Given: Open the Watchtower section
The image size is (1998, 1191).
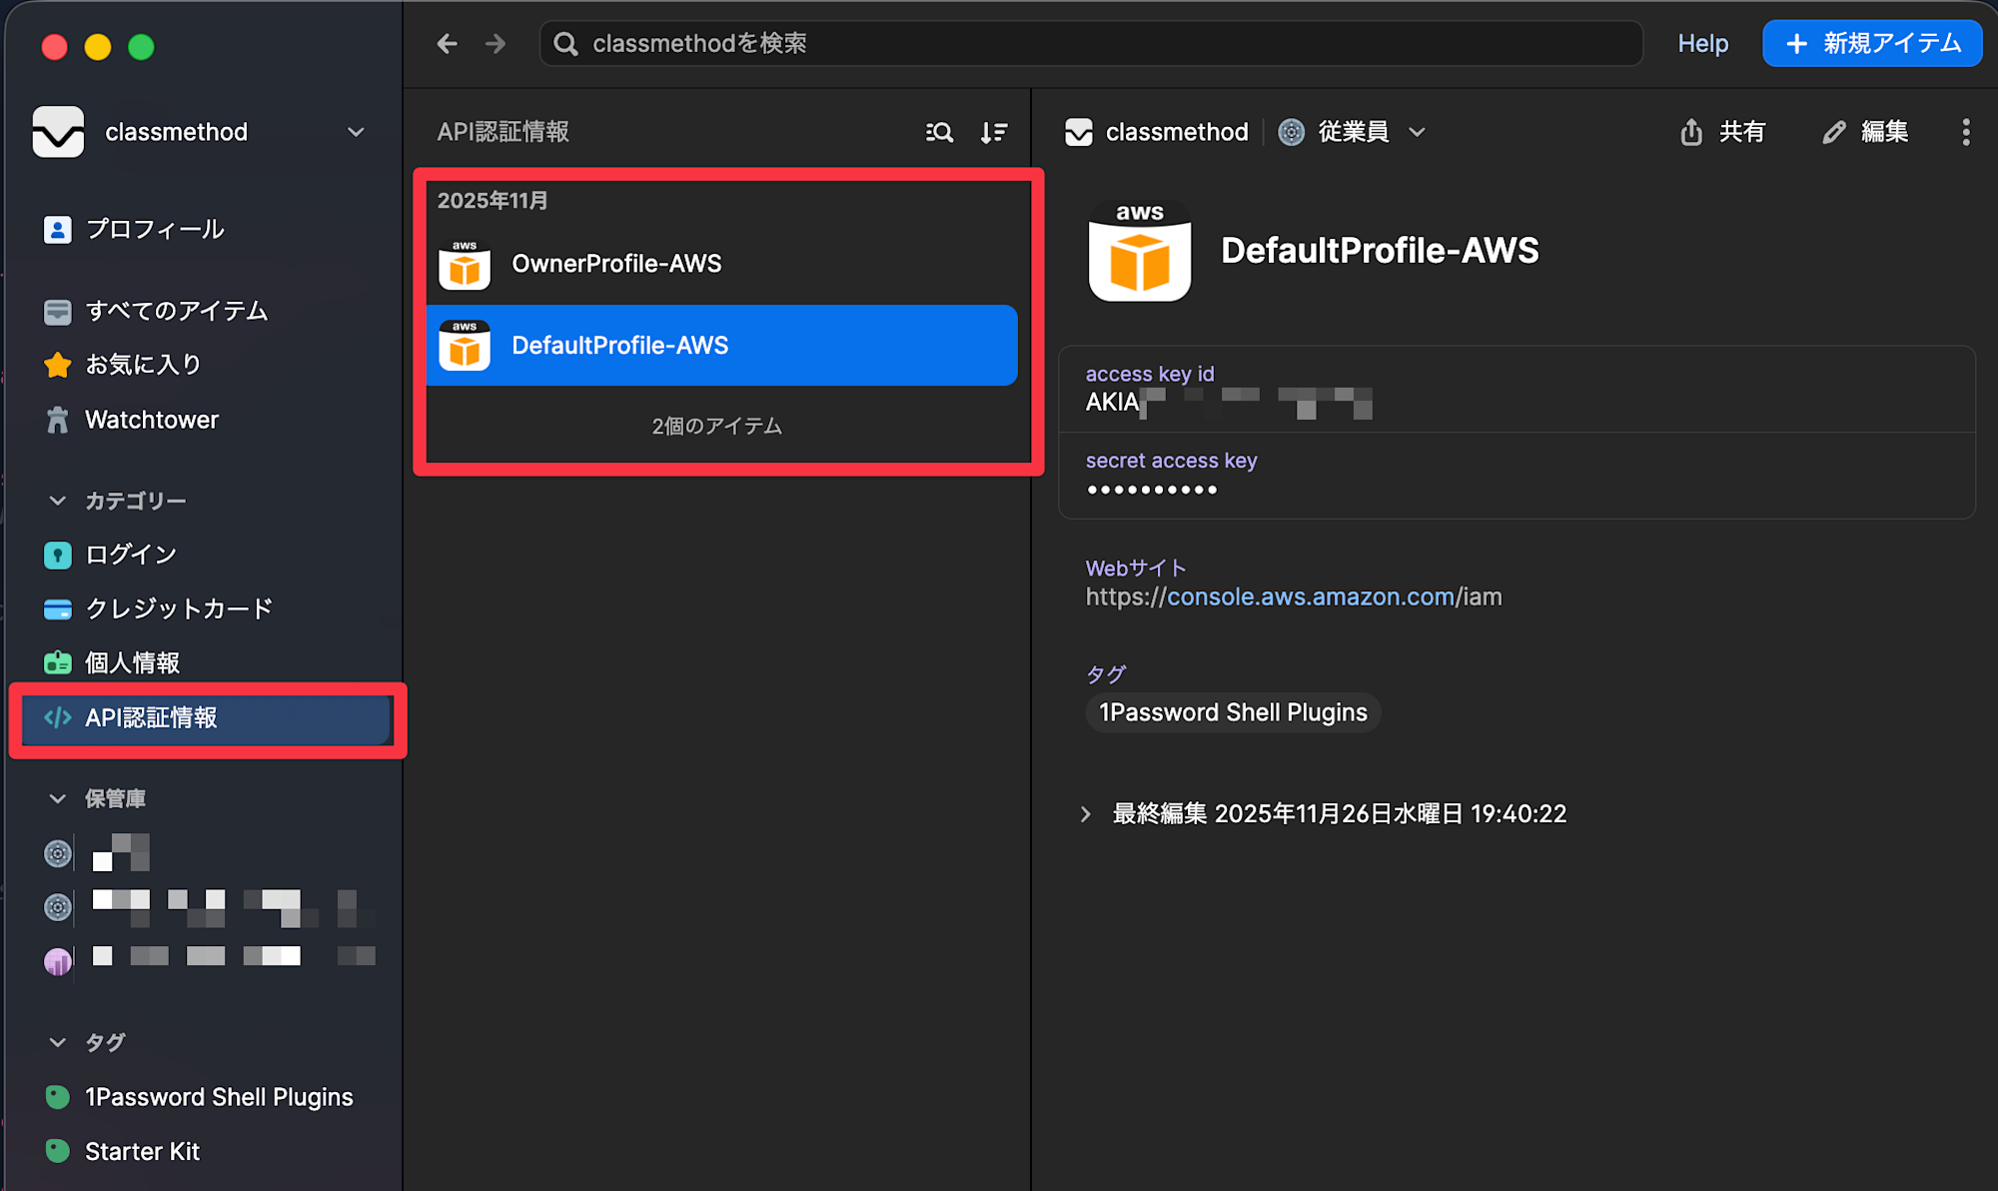Looking at the screenshot, I should coord(152,419).
